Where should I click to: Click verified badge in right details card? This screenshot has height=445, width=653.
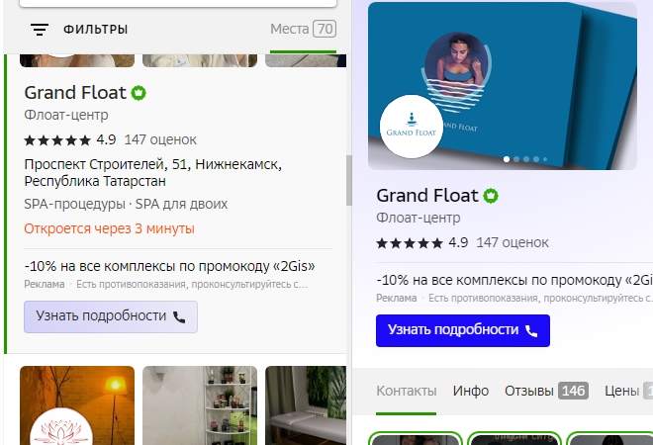coord(491,195)
